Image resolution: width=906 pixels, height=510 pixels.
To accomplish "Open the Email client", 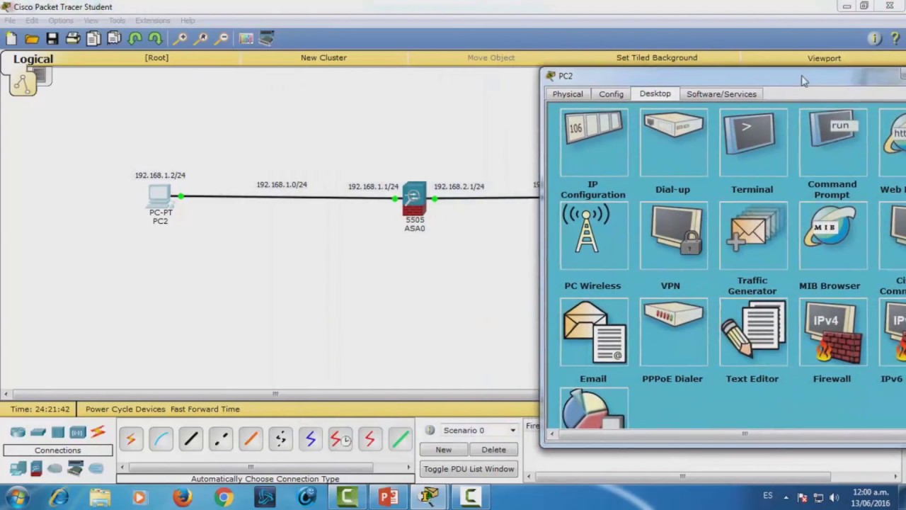I will coord(593,332).
